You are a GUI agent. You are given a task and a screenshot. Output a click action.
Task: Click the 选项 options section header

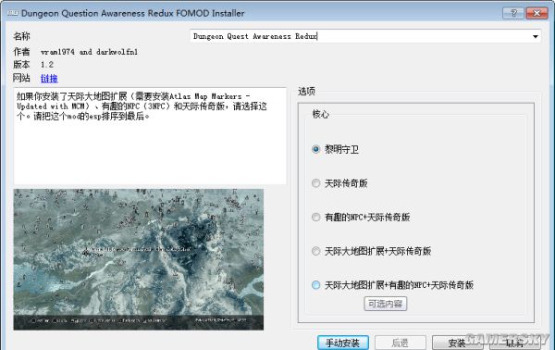pyautogui.click(x=306, y=92)
